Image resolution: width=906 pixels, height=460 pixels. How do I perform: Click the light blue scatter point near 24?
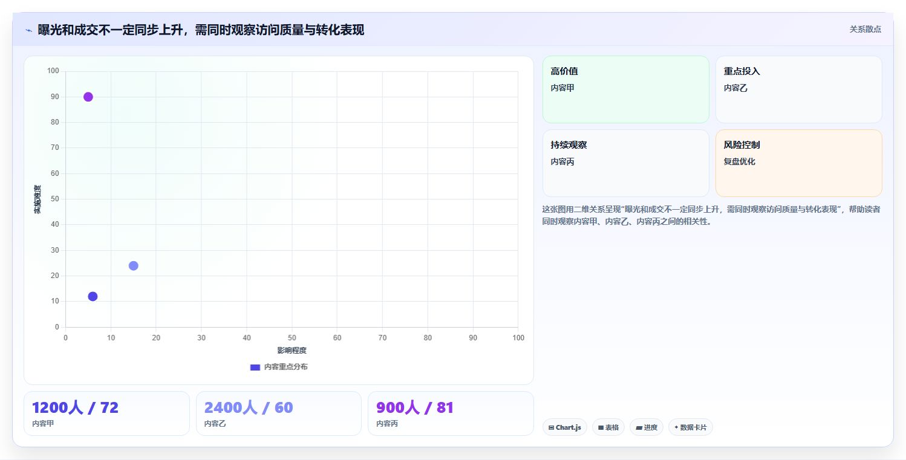click(134, 266)
